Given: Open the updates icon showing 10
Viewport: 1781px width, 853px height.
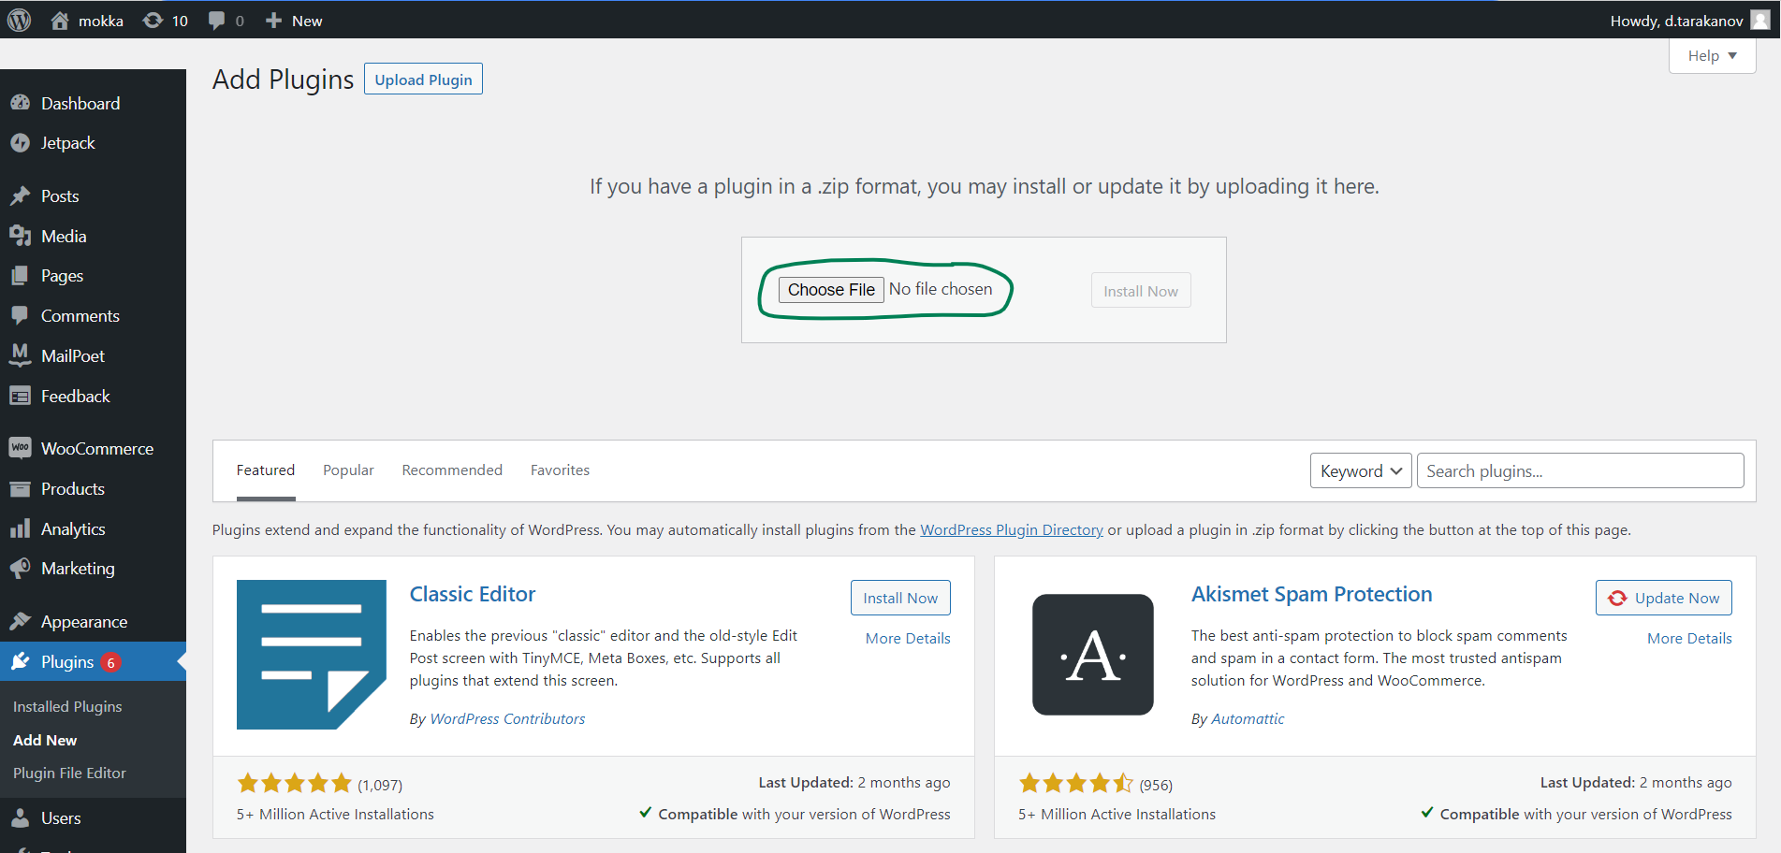Looking at the screenshot, I should tap(166, 21).
